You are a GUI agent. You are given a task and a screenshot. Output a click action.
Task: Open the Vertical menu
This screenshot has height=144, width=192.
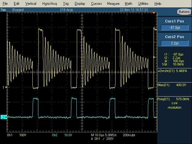pos(31,4)
